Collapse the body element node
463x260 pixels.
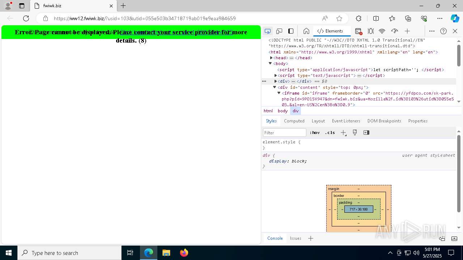(x=270, y=64)
